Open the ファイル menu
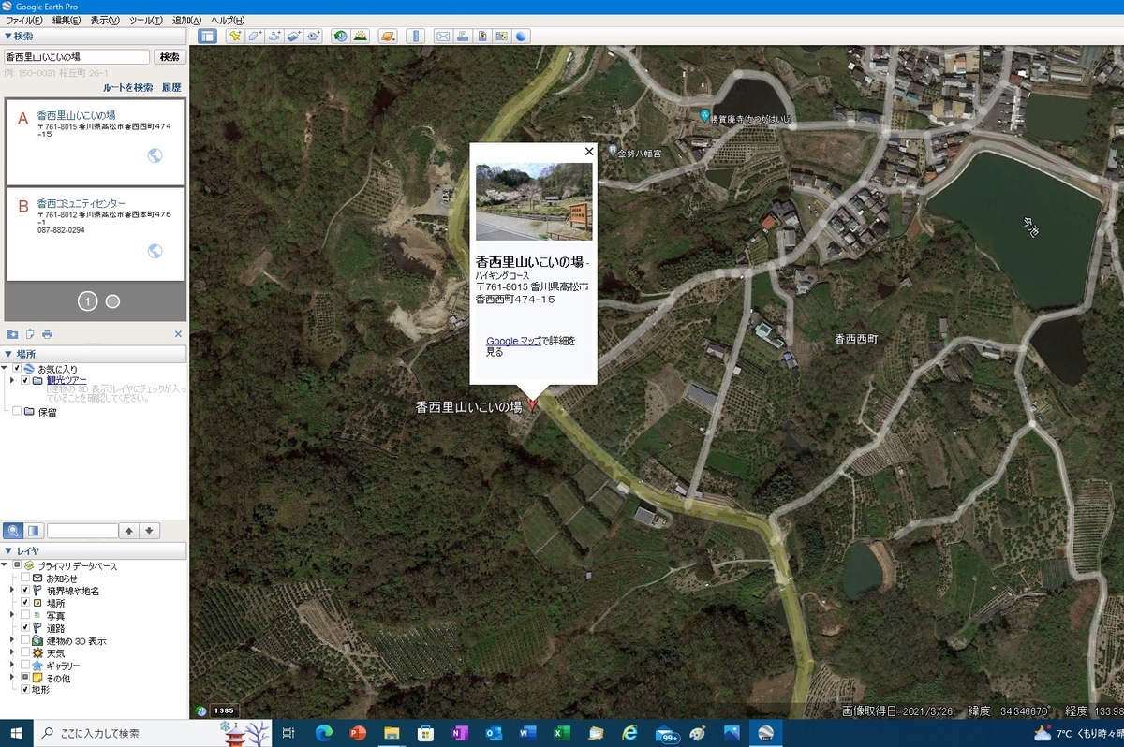The image size is (1124, 747). pyautogui.click(x=24, y=20)
